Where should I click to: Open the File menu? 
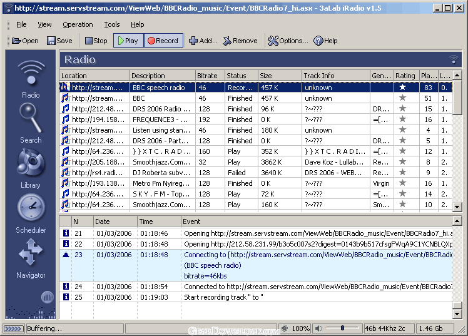(x=21, y=24)
